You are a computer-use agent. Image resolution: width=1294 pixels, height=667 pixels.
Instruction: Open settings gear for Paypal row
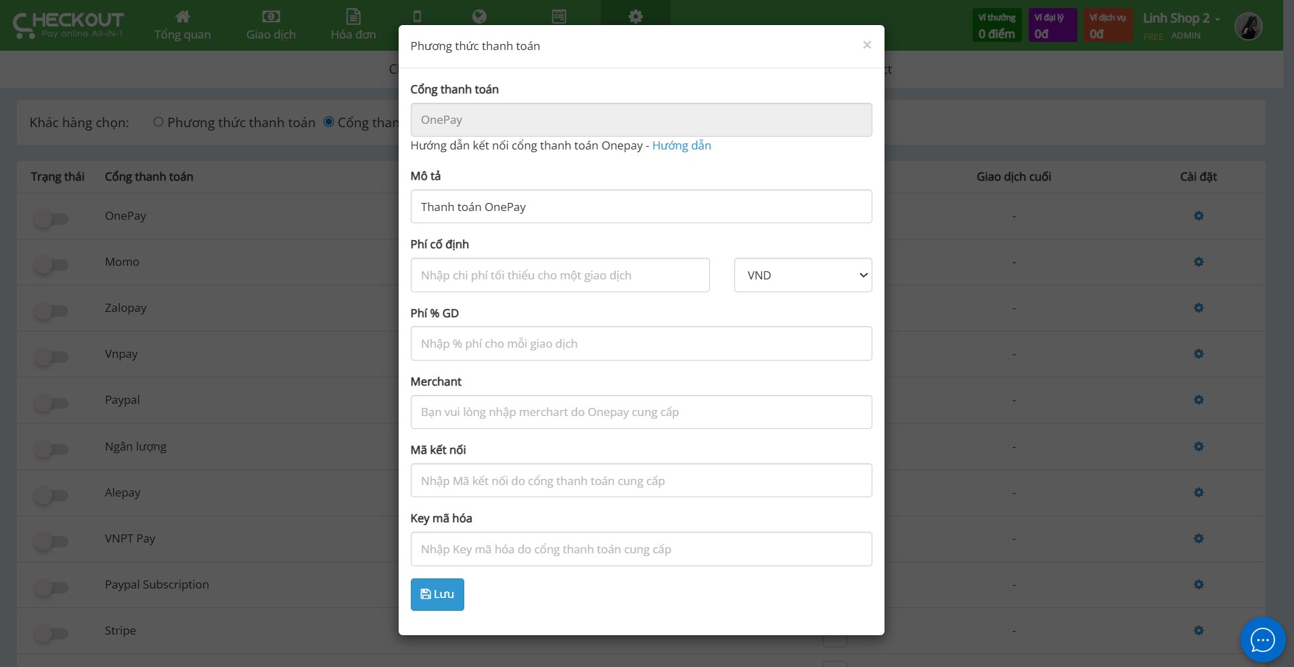coord(1199,400)
